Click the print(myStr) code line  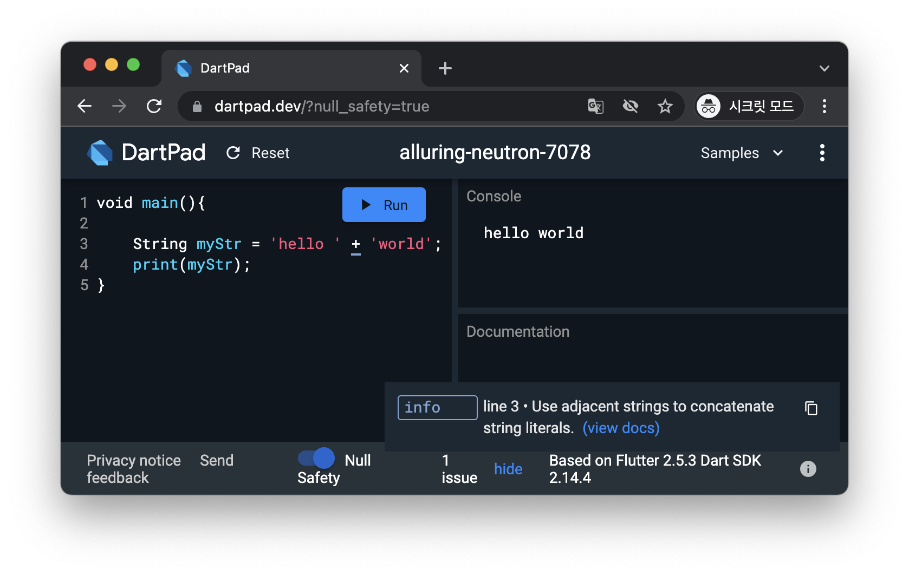click(x=192, y=264)
